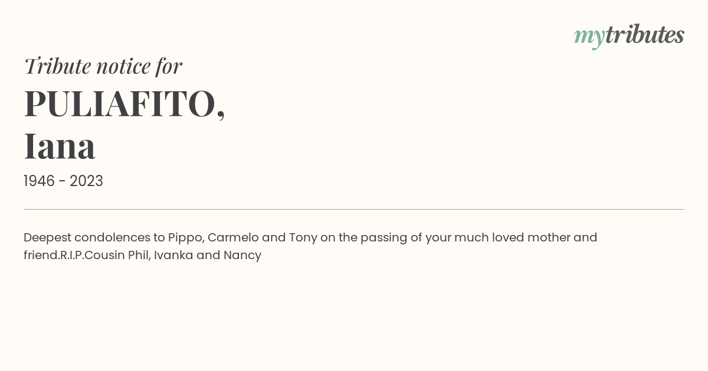Click the first name Iana
Viewport: 708px width, 371px height.
[60, 147]
